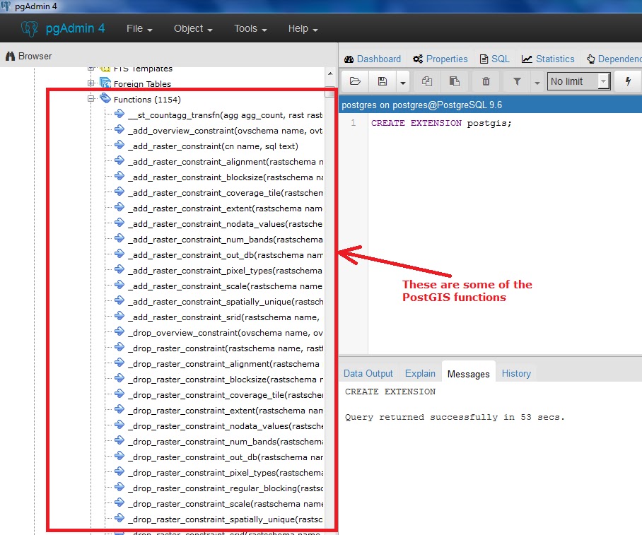Image resolution: width=642 pixels, height=535 pixels.
Task: Click the Functions node icon
Action: (x=105, y=98)
